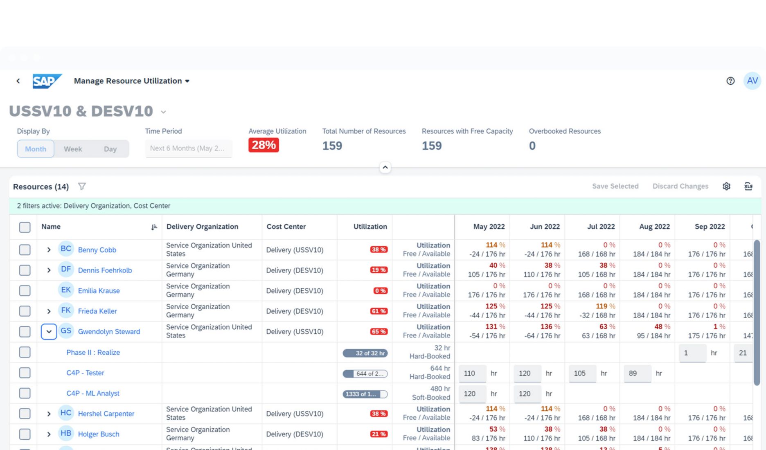
Task: Collapse the header panel with the chevron circle
Action: coord(385,167)
